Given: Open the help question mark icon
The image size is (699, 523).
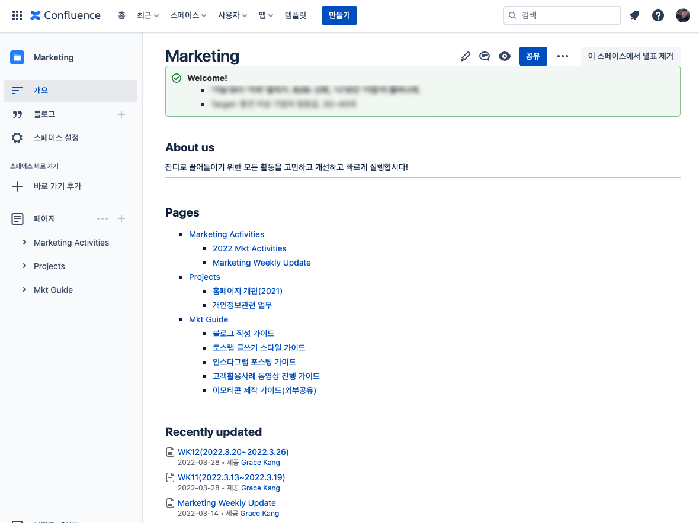Looking at the screenshot, I should tap(658, 15).
